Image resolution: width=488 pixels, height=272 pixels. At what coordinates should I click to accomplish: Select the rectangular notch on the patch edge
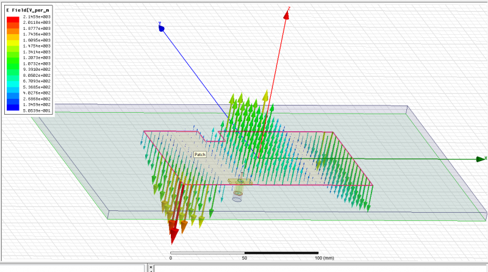coord(212,137)
